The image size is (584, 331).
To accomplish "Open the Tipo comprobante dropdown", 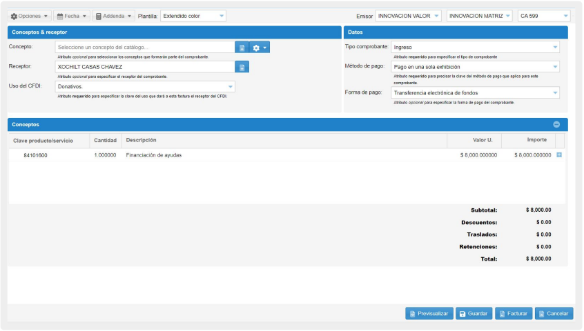I will point(475,48).
